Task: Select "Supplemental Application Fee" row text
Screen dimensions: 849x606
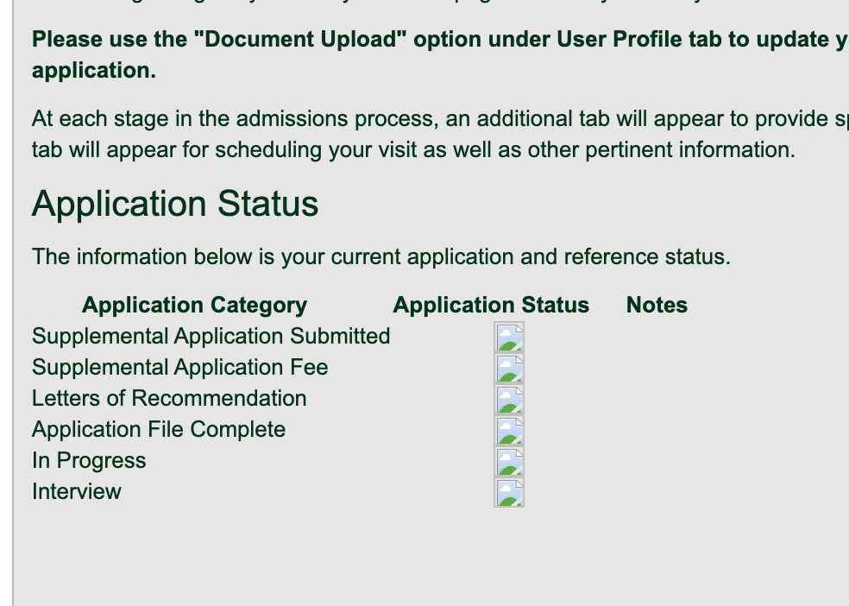Action: click(180, 367)
